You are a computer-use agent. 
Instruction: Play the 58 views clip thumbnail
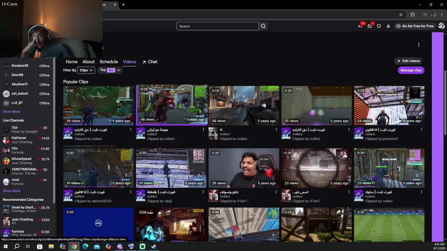point(98,105)
